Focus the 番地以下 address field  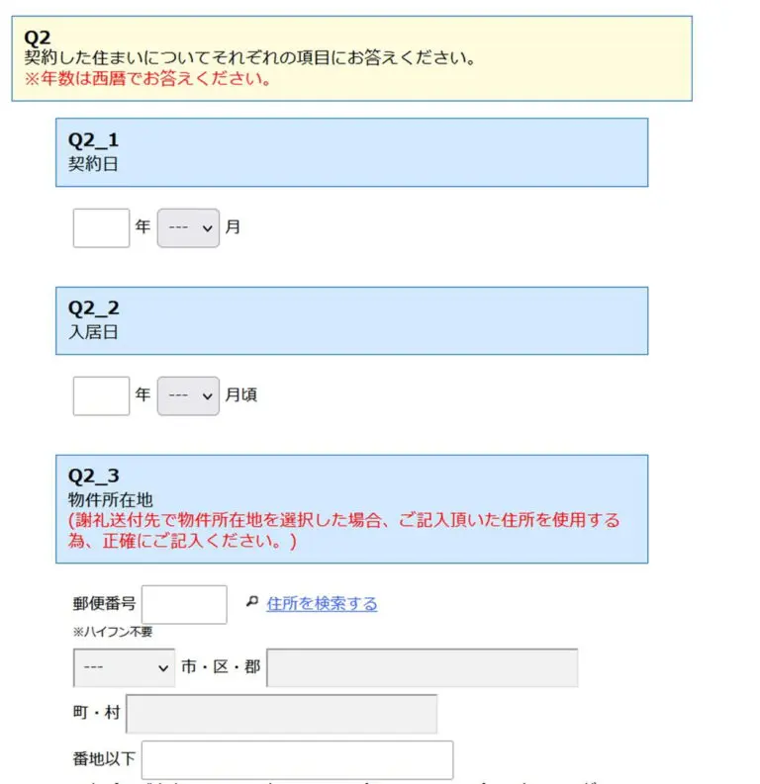click(298, 759)
